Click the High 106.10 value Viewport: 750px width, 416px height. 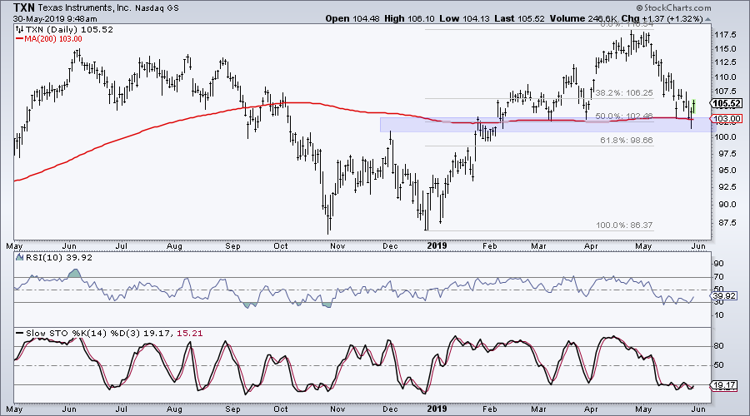(x=409, y=18)
